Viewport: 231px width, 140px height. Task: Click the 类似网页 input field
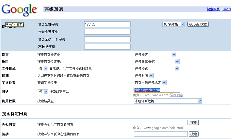tap(160, 122)
